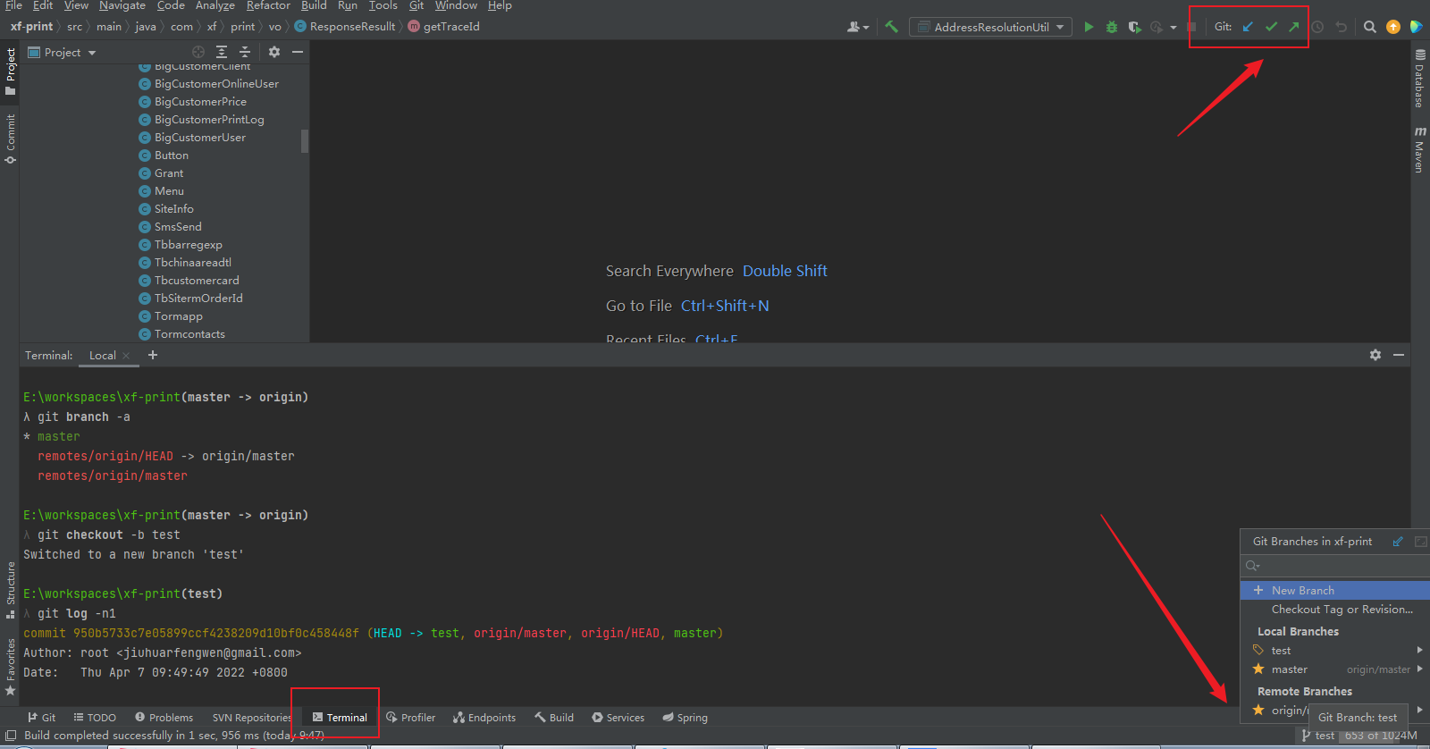Click the Git Rollback undo arrow
The width and height of the screenshot is (1430, 749).
(x=1341, y=27)
